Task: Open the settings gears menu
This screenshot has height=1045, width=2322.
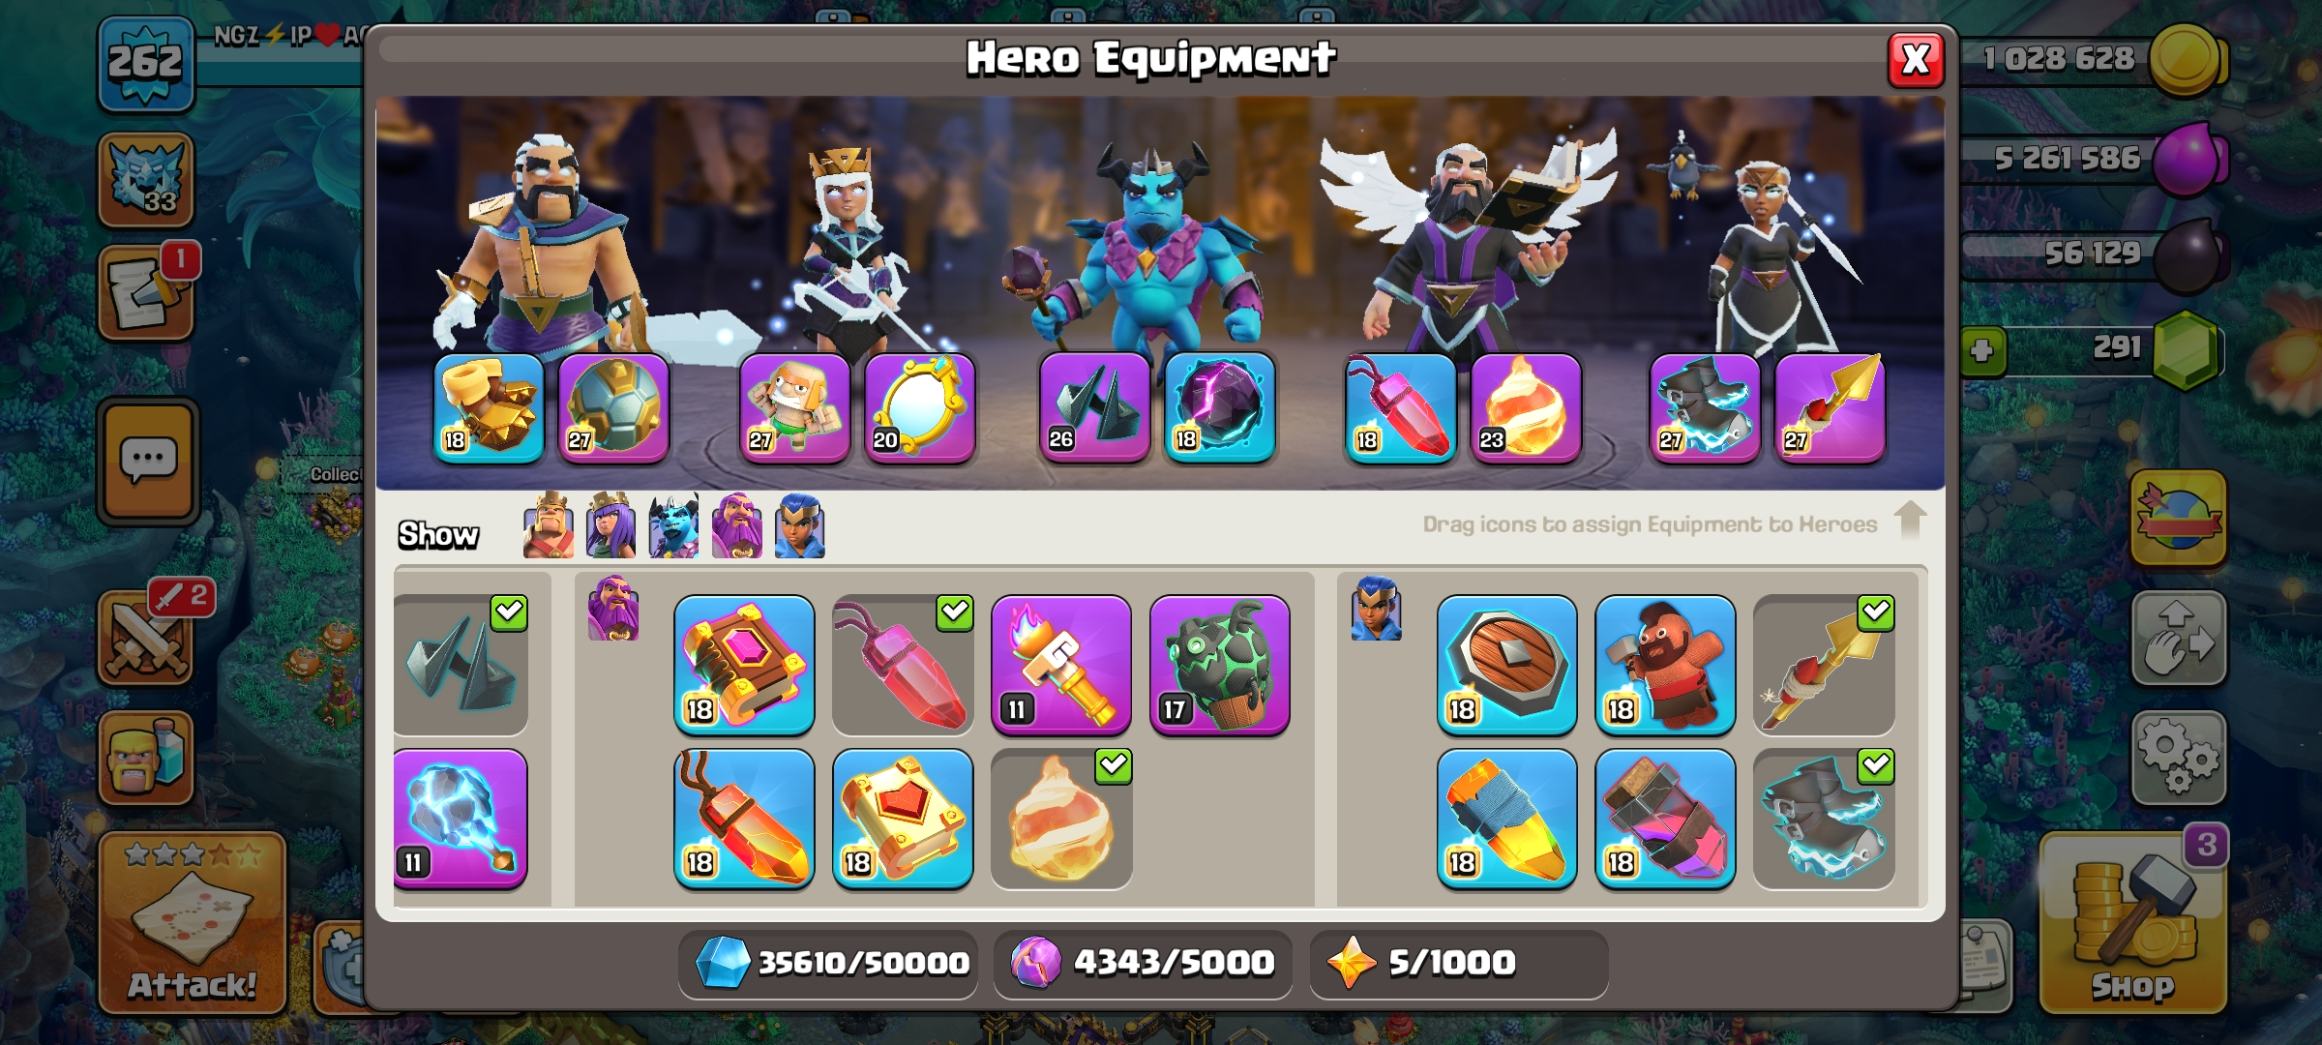Action: [2179, 757]
